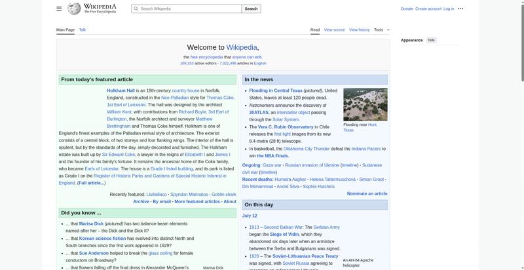Open the Oklahoma City Thunder link

[307, 149]
